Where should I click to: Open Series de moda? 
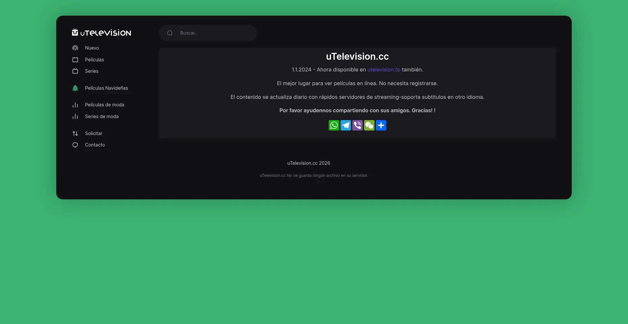tap(102, 116)
